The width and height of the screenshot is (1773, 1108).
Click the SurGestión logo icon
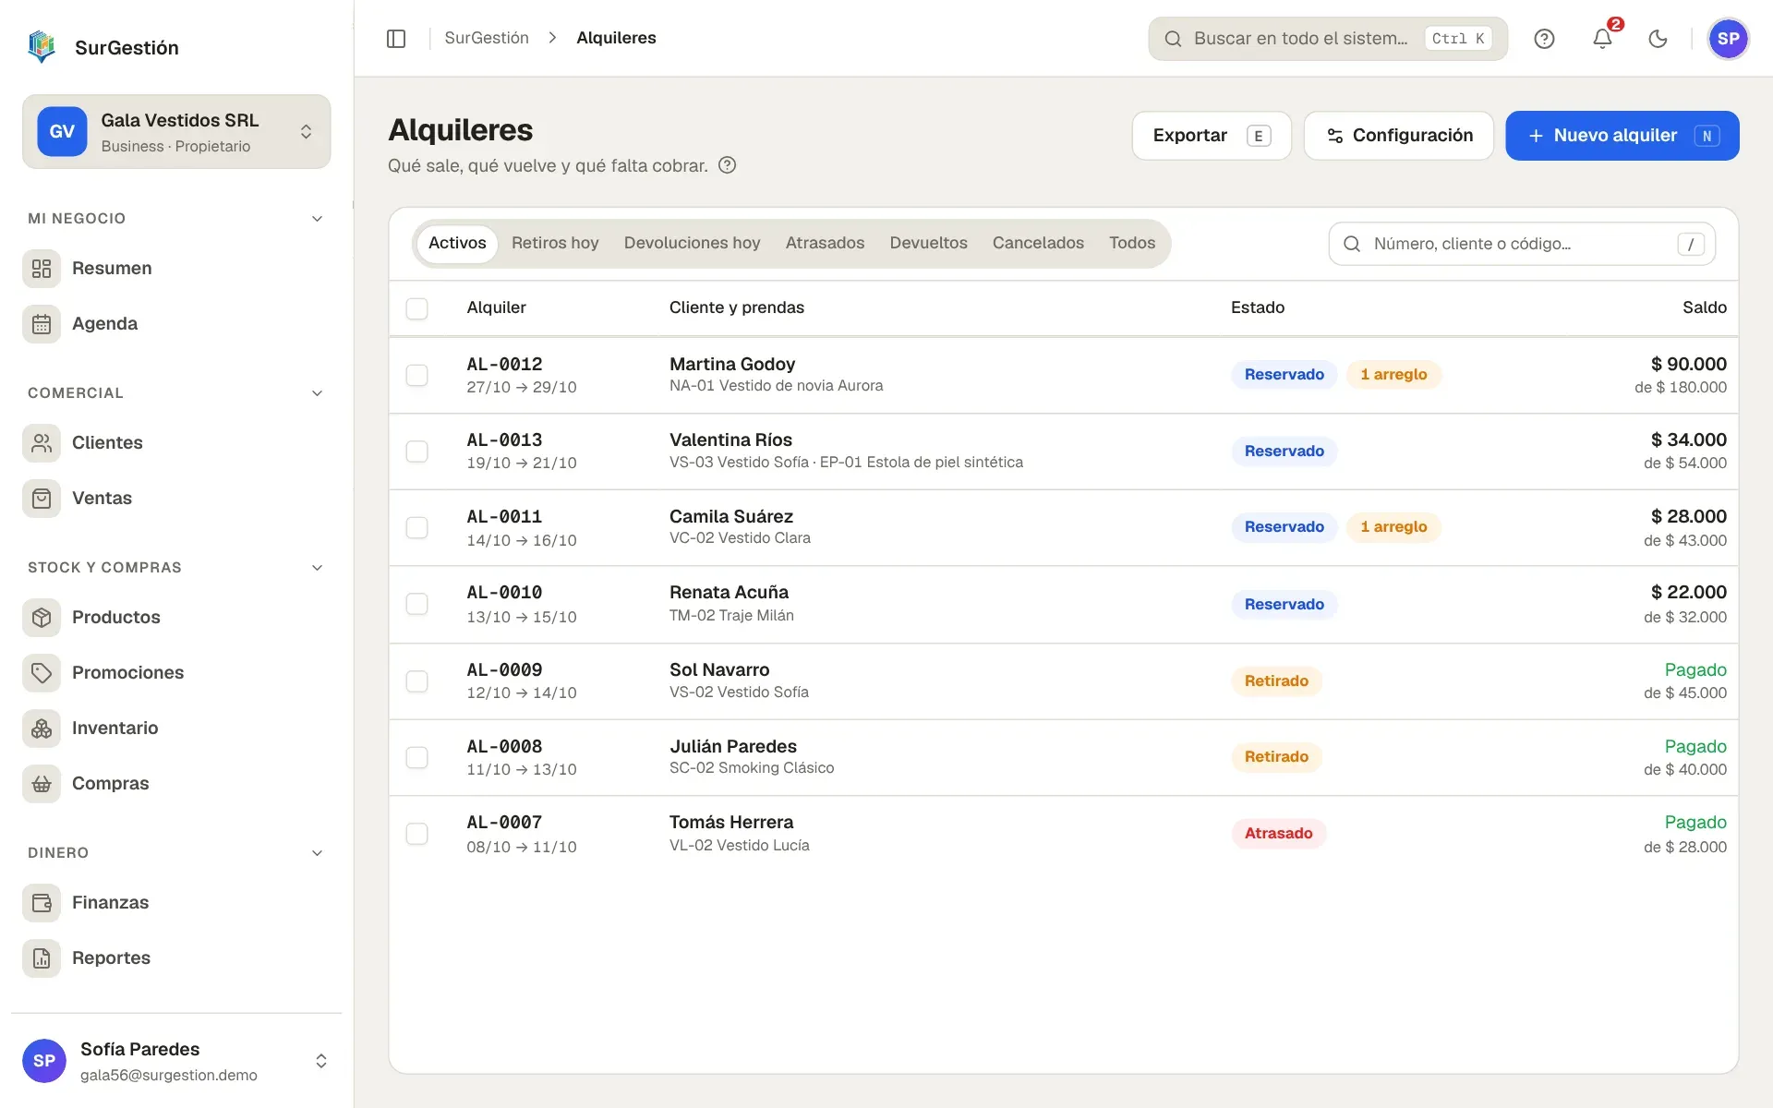(42, 46)
